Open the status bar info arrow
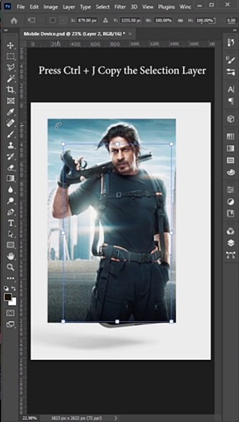The height and width of the screenshot is (422, 239). (116, 418)
